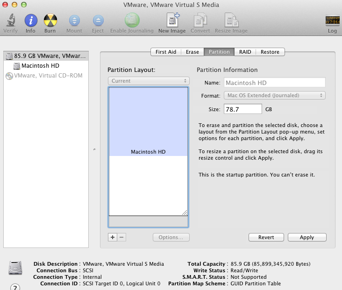The height and width of the screenshot is (290, 342).
Task: Remove partition with minus button
Action: pos(121,237)
